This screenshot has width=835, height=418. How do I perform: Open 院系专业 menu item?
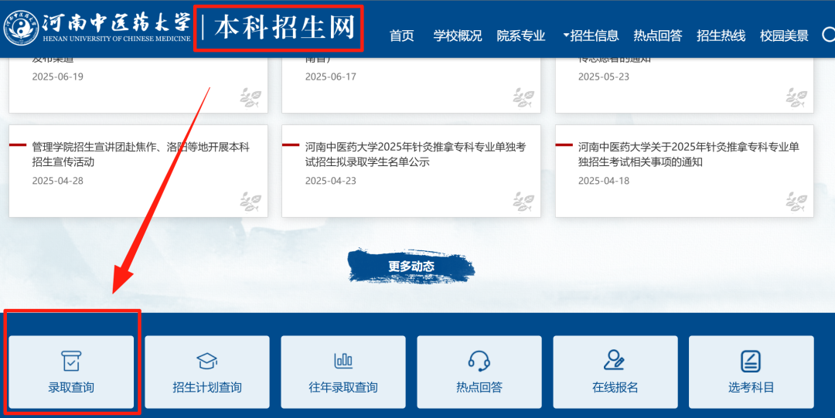click(521, 36)
